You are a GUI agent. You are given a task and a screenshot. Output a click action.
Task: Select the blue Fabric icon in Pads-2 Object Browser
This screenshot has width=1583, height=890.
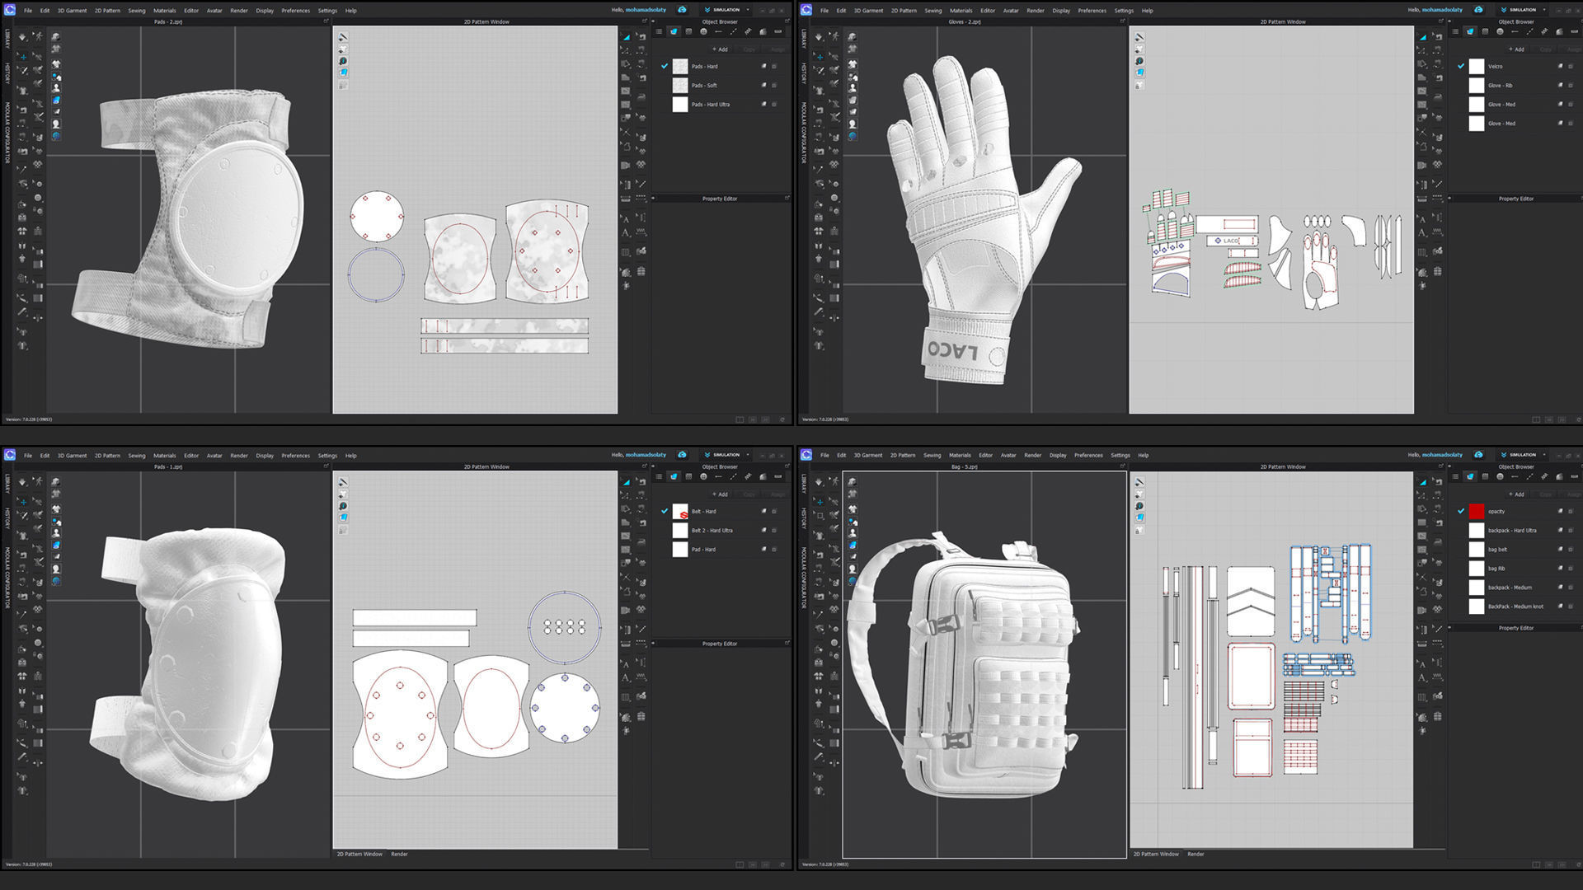click(674, 31)
